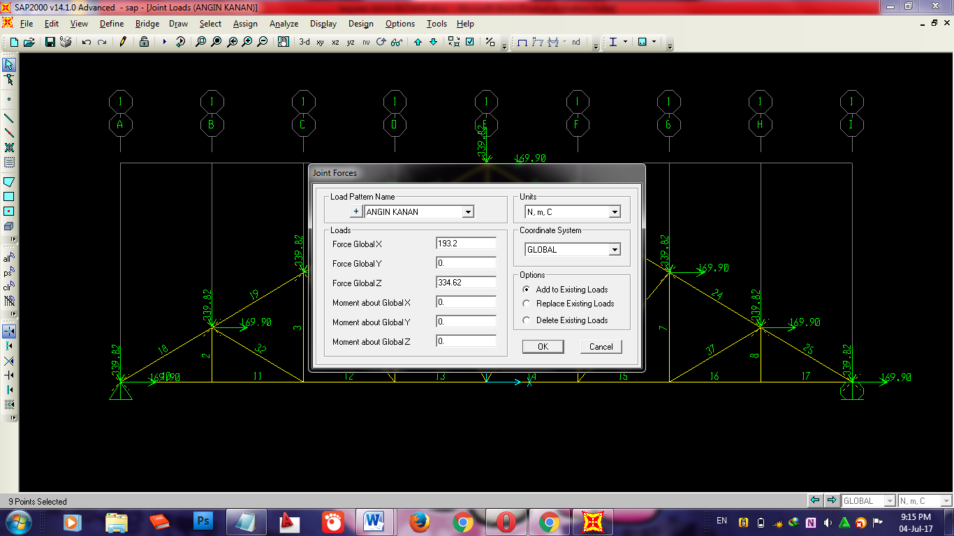The width and height of the screenshot is (954, 536).
Task: Click the Zoom In magnifier with plus
Action: pyautogui.click(x=247, y=42)
